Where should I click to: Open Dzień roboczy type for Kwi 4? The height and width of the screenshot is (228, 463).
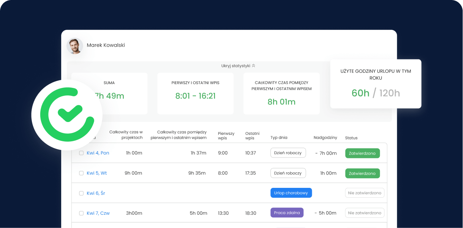point(288,153)
